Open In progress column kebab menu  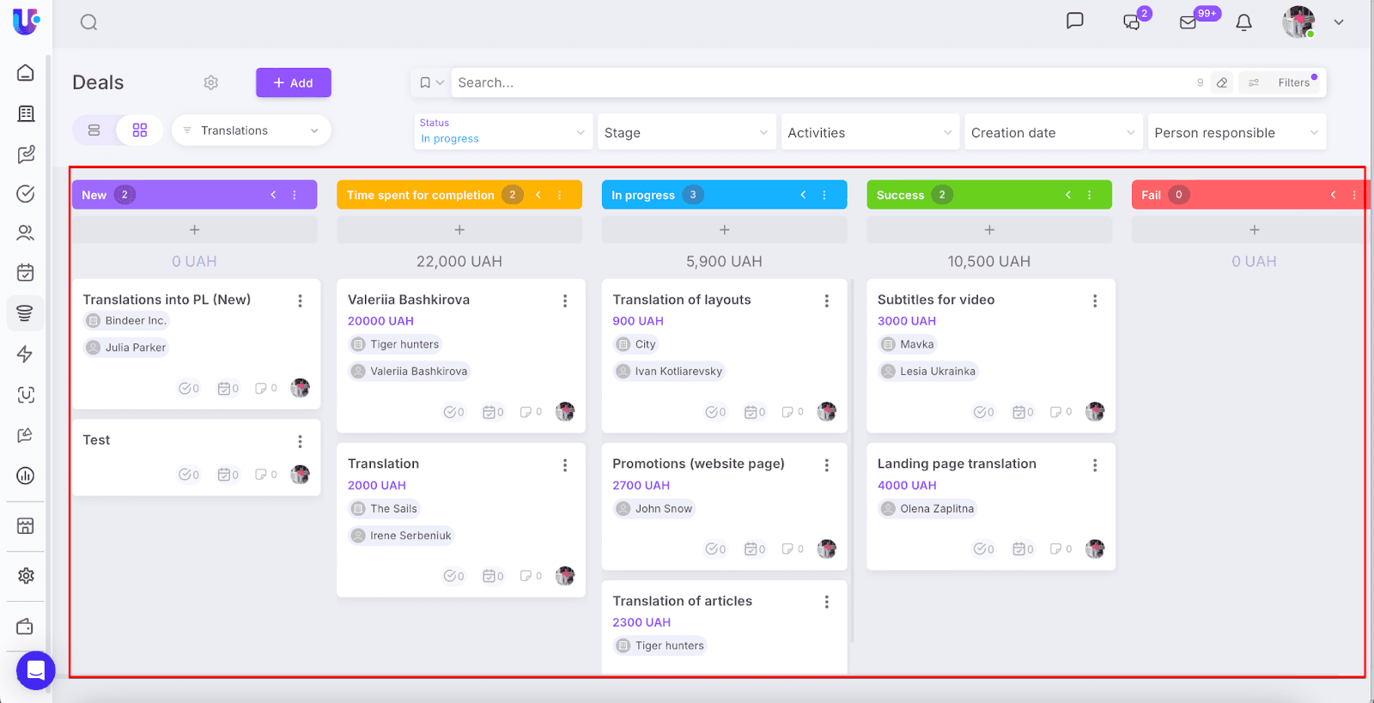[x=824, y=195]
